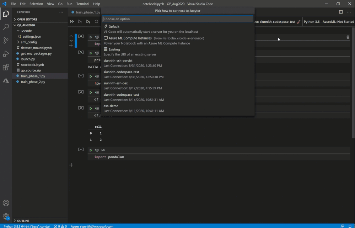
Task: Choose Azure ML Compute Instances option
Action: tap(178, 41)
